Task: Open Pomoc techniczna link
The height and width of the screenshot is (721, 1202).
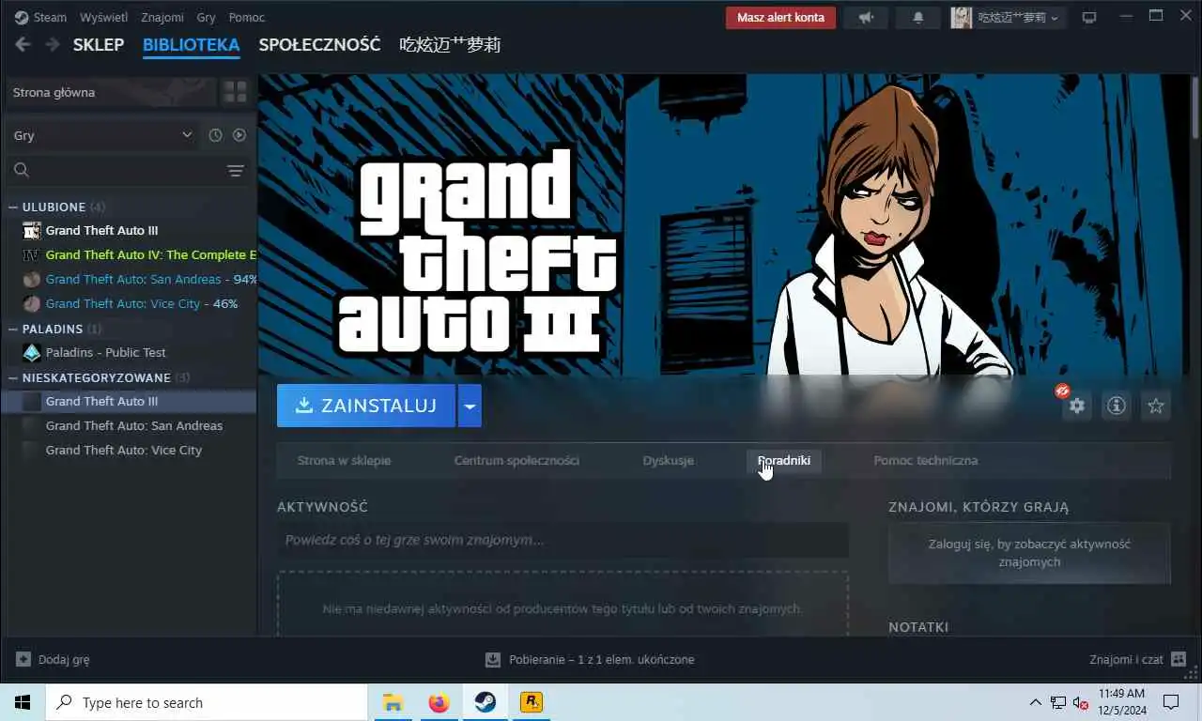Action: (x=926, y=460)
